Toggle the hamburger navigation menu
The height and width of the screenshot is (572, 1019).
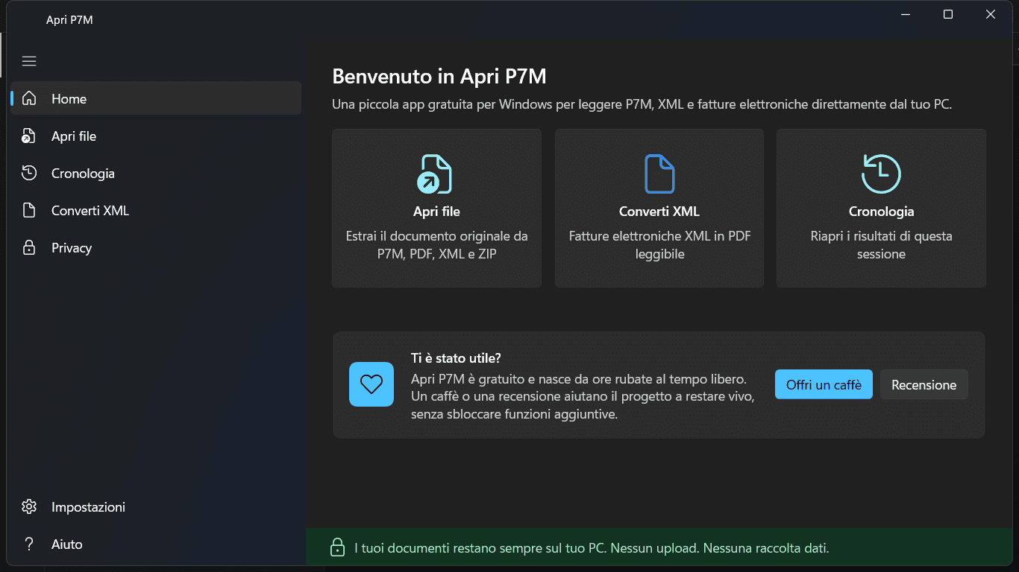(29, 61)
